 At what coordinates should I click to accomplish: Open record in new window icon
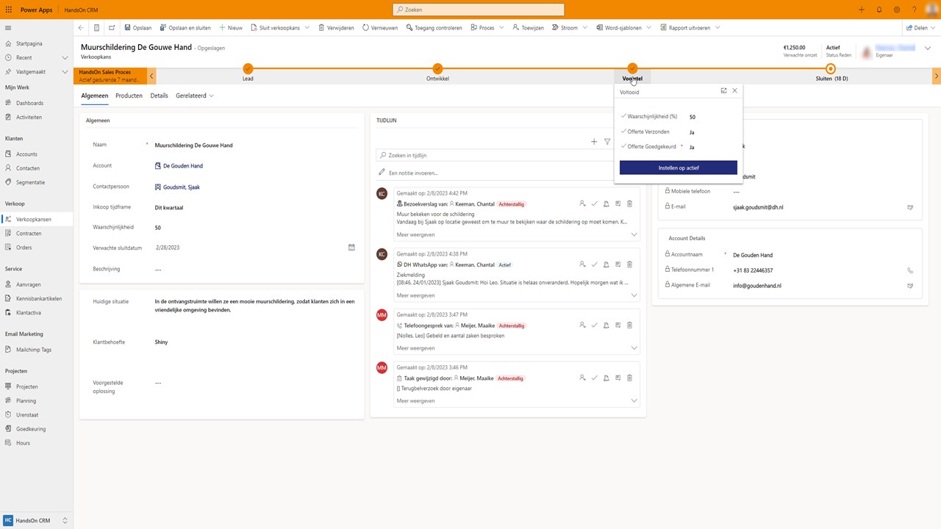click(x=112, y=28)
